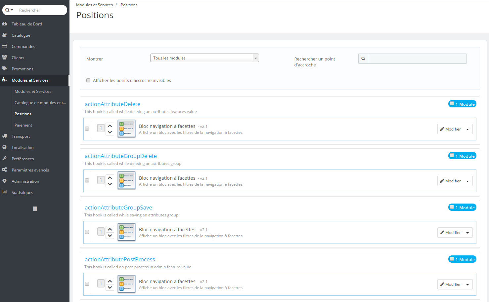The image size is (489, 302).
Task: Click the Statistiques bar chart icon
Action: 5,192
